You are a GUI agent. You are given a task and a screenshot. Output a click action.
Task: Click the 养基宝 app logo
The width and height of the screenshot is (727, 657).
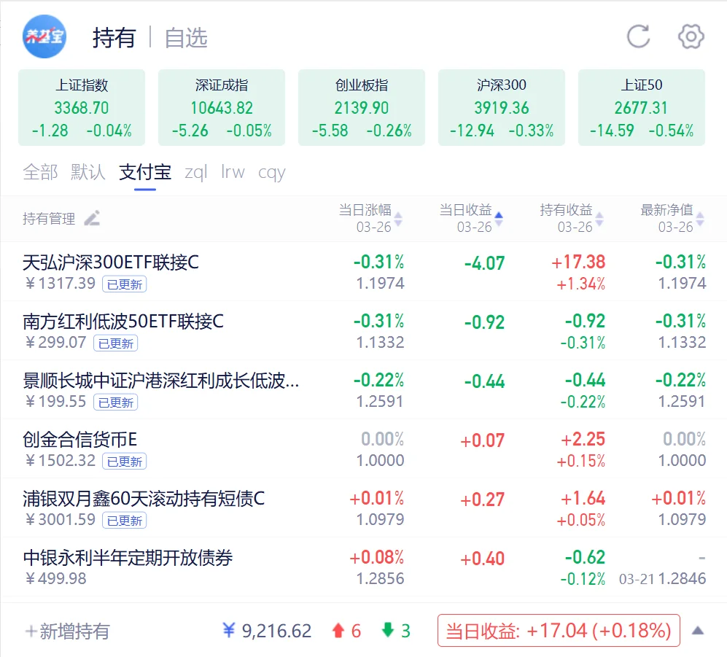coord(44,36)
